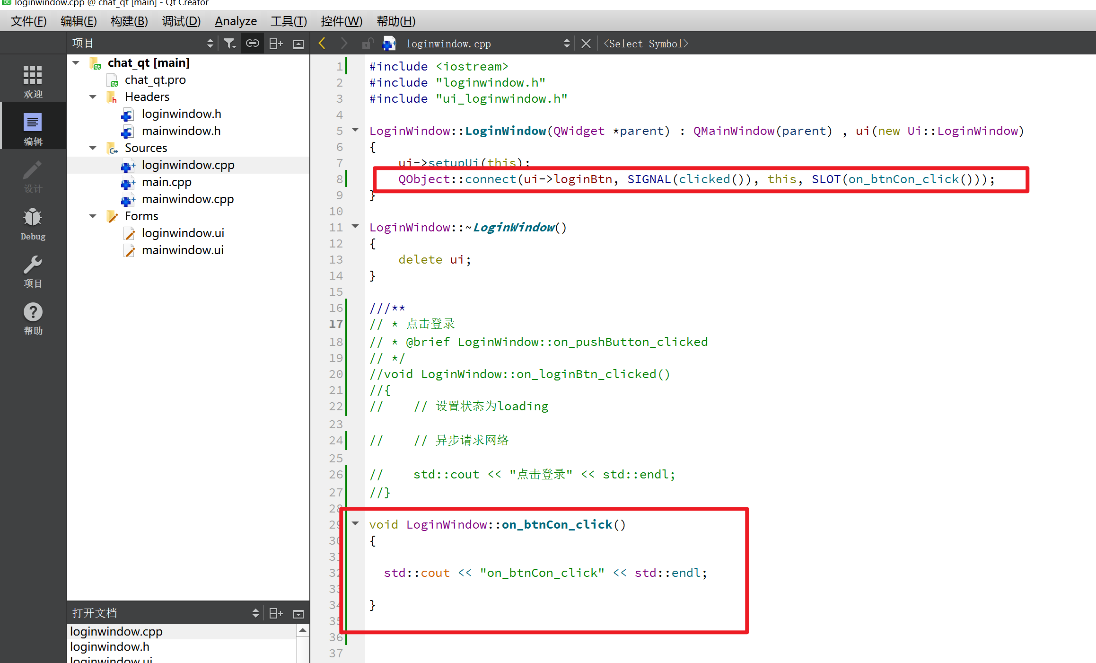Open the Help (帮助) mode
This screenshot has width=1096, height=663.
[33, 318]
